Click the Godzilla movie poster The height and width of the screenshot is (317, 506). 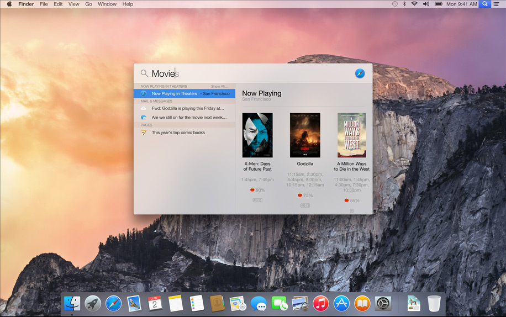[305, 135]
